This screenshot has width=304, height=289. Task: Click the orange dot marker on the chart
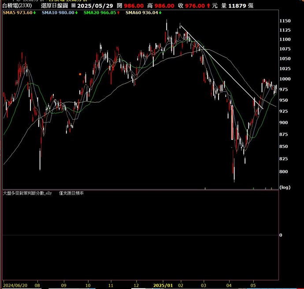coord(80,74)
